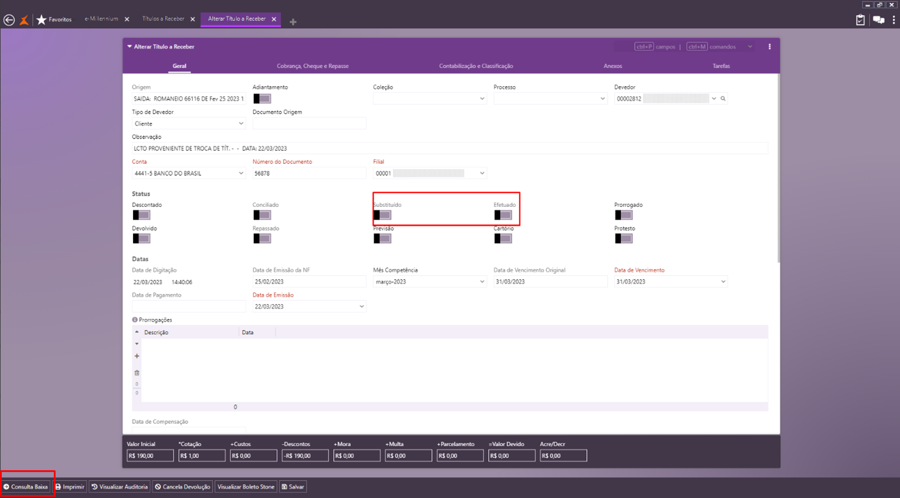Image resolution: width=900 pixels, height=498 pixels.
Task: Open the Mês Competência dropdown
Action: 482,282
